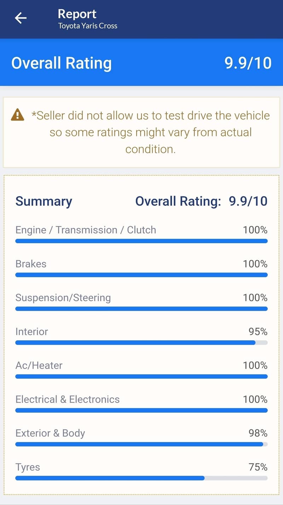Tap the Exterior & Body 98% value
This screenshot has width=283, height=505.
[258, 433]
